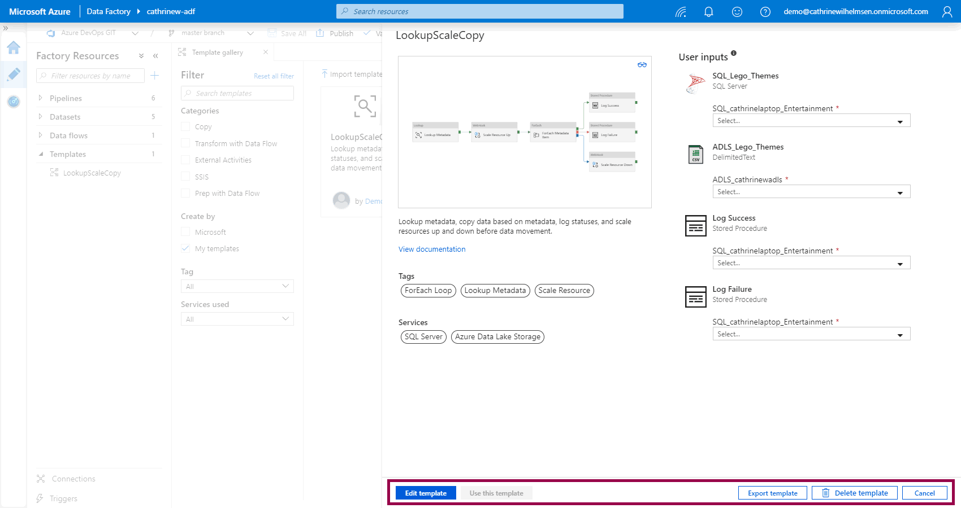Check the SSIS category filter

(185, 177)
